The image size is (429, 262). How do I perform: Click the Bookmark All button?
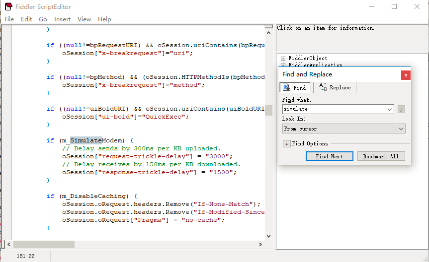381,156
